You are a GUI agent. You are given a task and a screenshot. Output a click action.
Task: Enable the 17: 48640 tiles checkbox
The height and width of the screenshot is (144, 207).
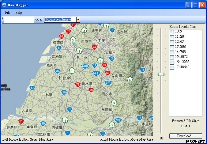172,67
